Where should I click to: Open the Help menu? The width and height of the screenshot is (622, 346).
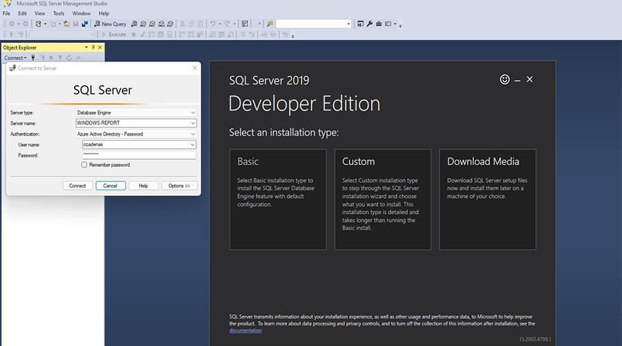[x=104, y=14]
